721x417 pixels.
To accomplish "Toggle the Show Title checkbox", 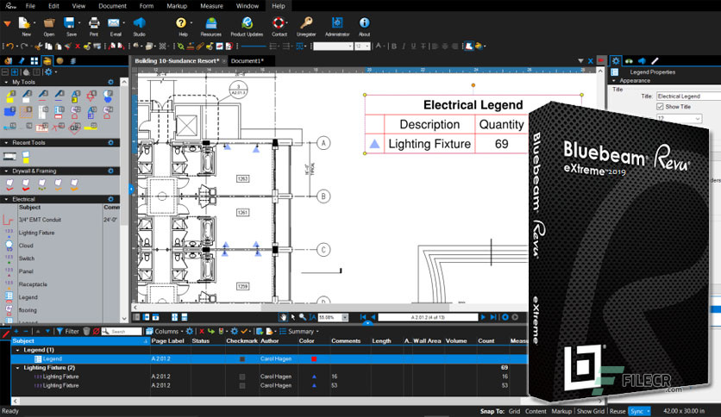I will coord(660,107).
